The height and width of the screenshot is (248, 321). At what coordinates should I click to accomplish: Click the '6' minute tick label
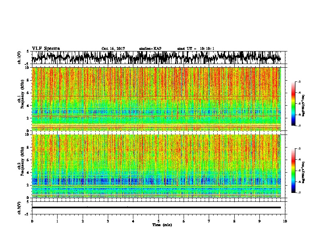pos(184,221)
